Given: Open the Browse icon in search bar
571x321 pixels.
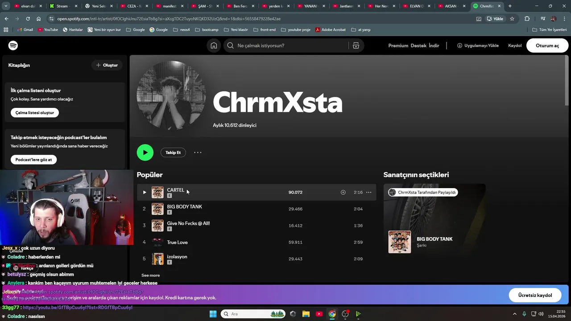Looking at the screenshot, I should 356,45.
